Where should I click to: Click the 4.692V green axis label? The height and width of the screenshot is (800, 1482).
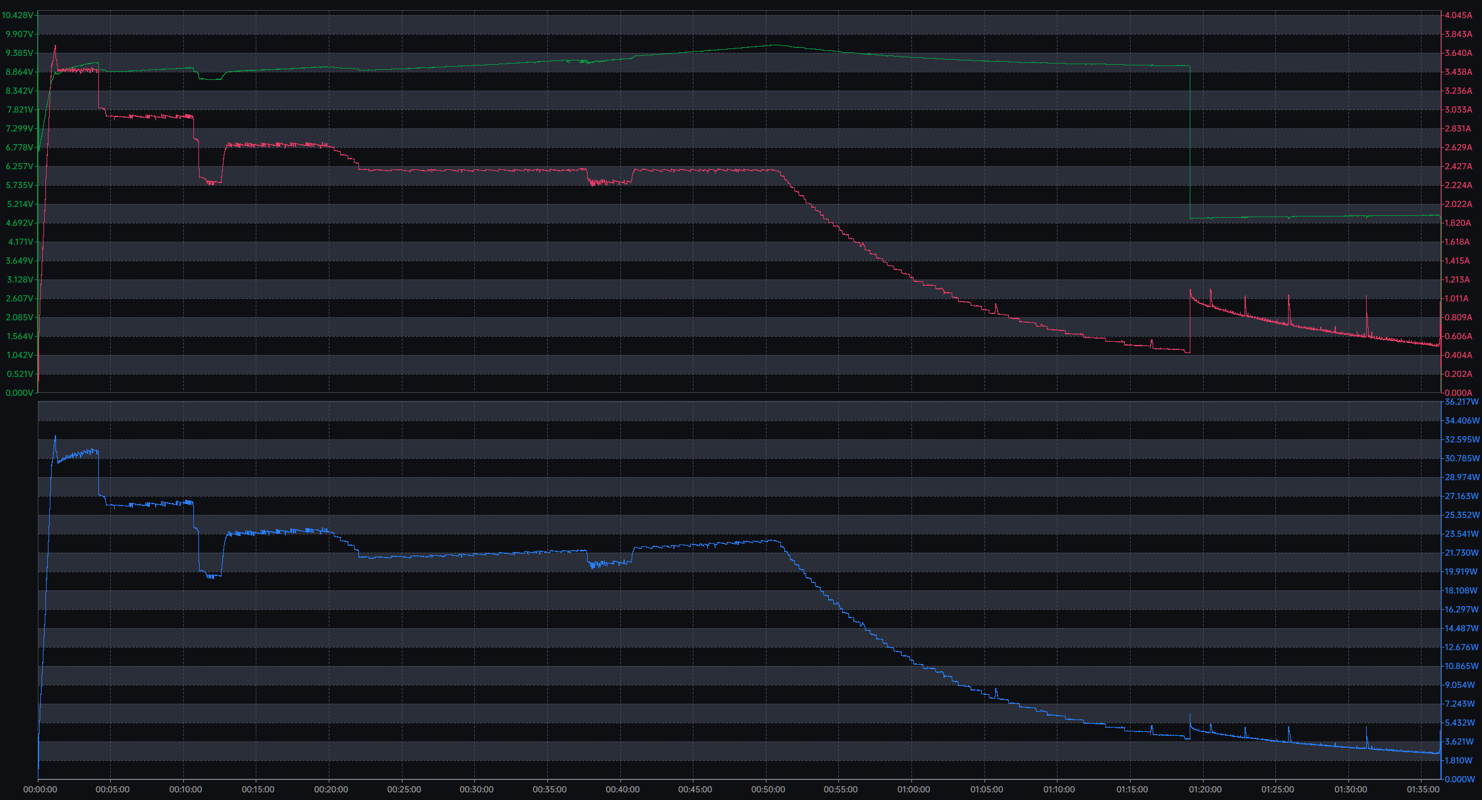coord(19,223)
